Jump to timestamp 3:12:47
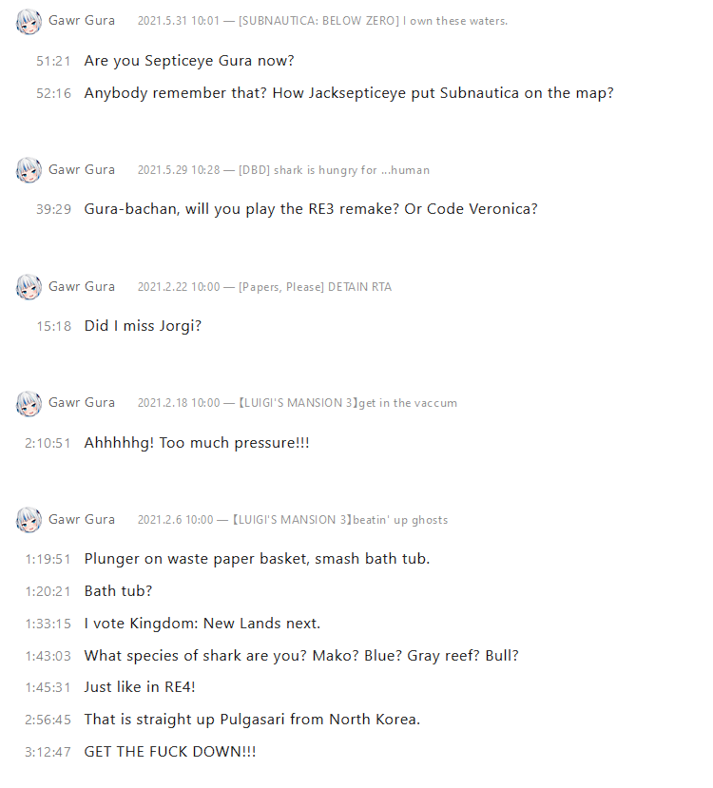The image size is (713, 788). click(48, 752)
